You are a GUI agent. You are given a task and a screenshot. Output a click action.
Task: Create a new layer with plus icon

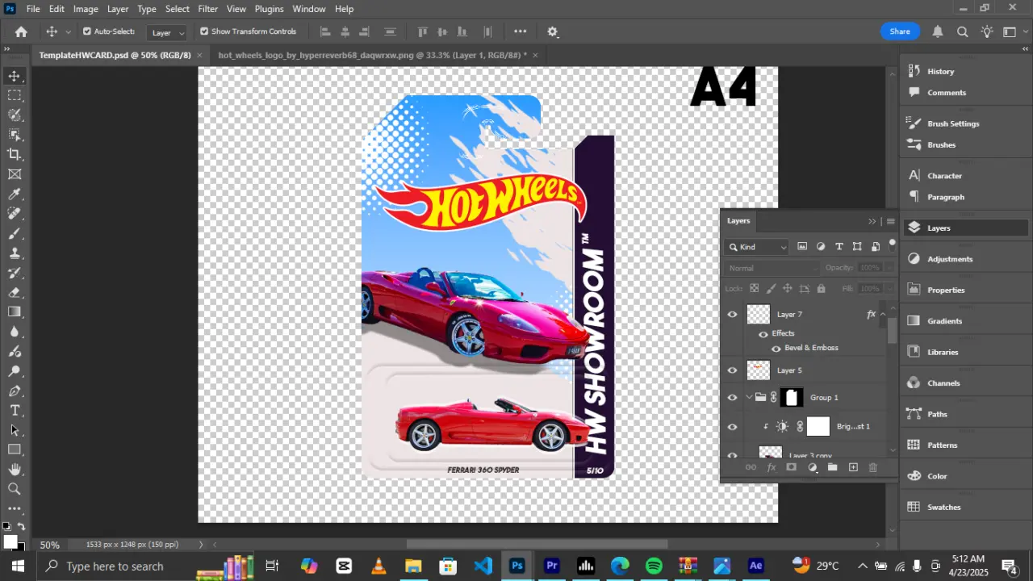point(853,467)
